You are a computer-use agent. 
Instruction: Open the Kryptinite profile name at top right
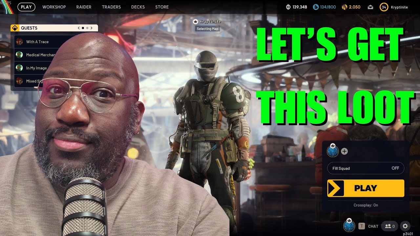[x=399, y=7]
